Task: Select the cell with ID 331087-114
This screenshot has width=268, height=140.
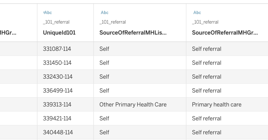Action: [57, 49]
